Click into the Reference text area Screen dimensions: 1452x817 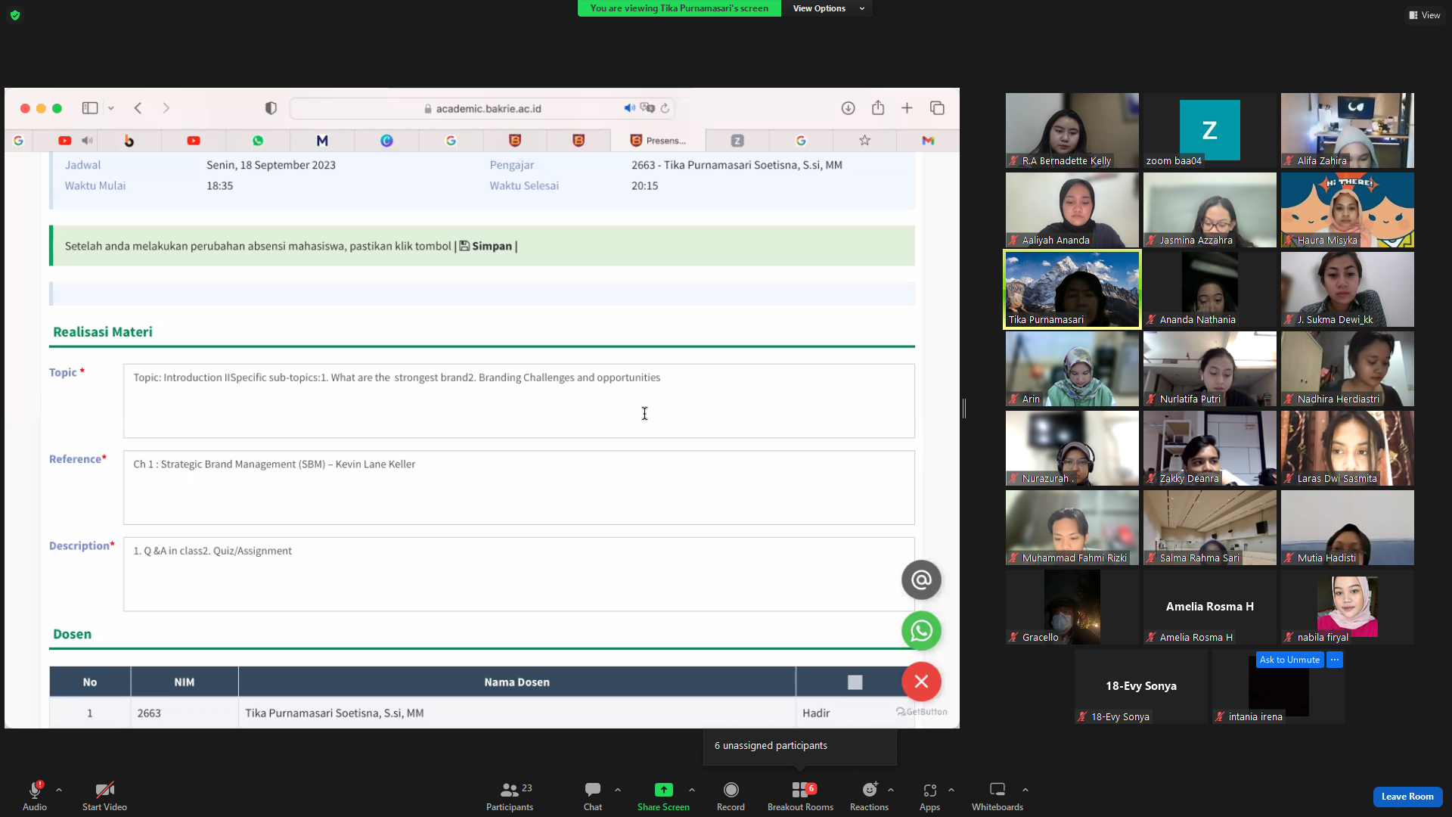click(x=519, y=488)
